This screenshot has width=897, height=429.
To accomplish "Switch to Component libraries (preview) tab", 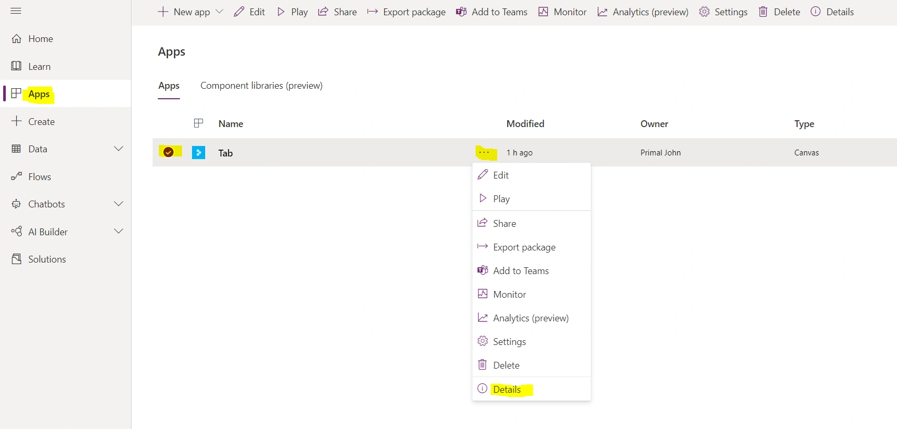I will pyautogui.click(x=261, y=86).
